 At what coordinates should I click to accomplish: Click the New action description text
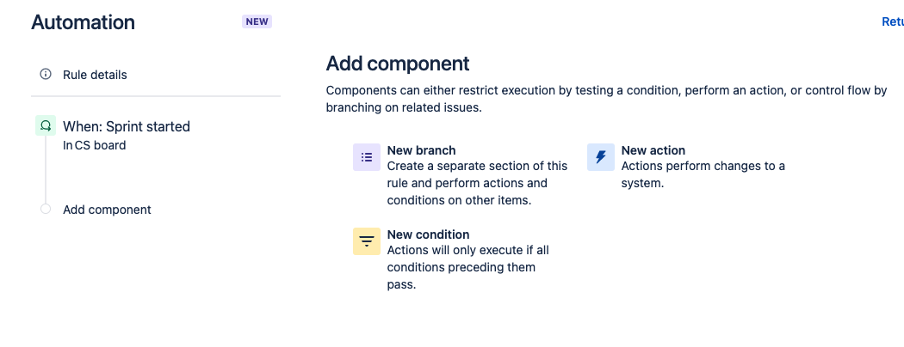point(703,174)
